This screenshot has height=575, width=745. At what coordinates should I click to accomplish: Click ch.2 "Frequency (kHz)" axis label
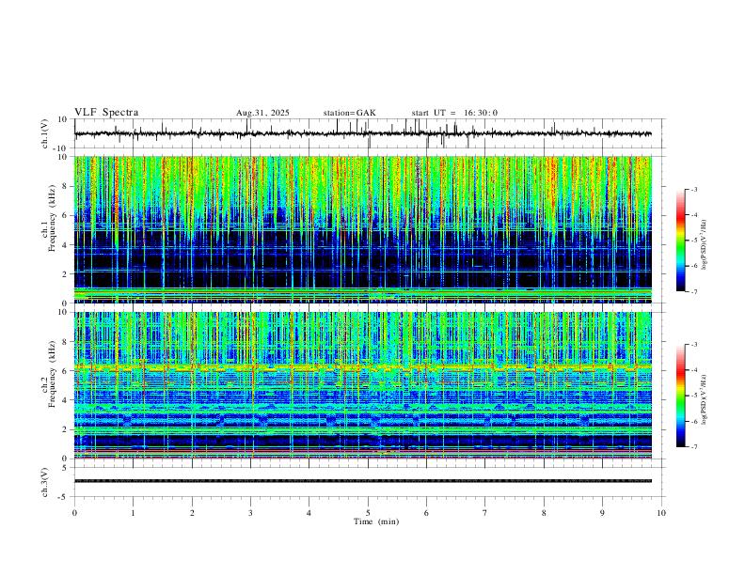pos(53,374)
